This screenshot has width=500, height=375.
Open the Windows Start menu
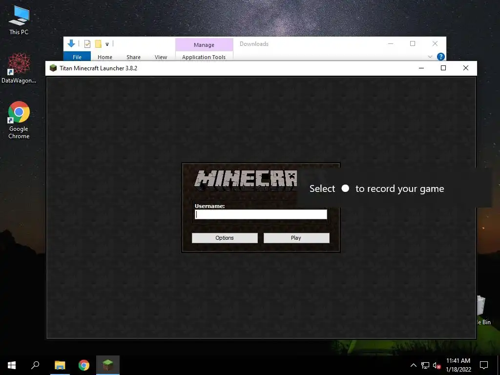[x=12, y=365]
